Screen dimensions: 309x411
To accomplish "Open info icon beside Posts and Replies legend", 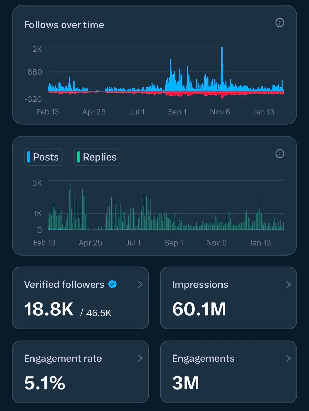I will coord(280,154).
